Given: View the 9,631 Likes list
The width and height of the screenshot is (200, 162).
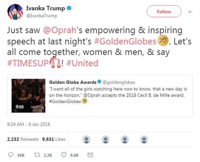Looking at the screenshot, I should pyautogui.click(x=54, y=139).
